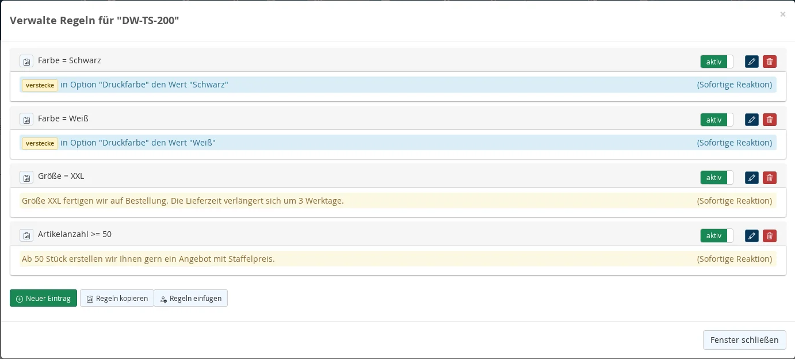Copy the rule 'Farbe = Schwarz' icon
Screen dimensions: 795x359
(26, 62)
